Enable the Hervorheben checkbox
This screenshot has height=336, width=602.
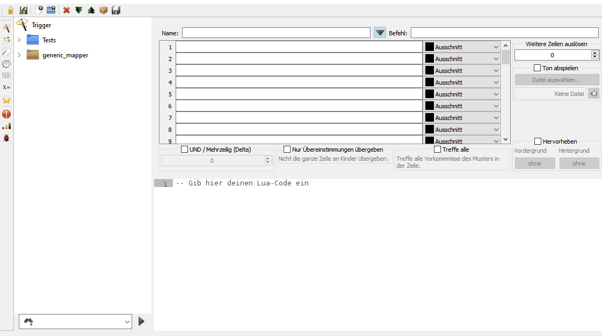tap(538, 141)
